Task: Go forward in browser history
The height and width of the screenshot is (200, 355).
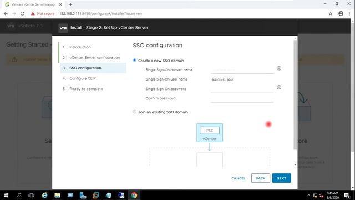Action: [x=14, y=13]
